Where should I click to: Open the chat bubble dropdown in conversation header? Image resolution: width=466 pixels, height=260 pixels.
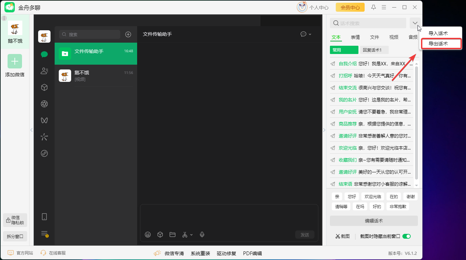click(x=306, y=34)
